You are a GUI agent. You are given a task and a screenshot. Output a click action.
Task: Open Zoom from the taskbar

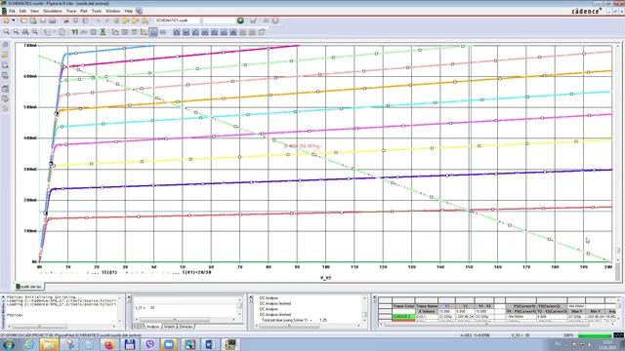tap(169, 344)
